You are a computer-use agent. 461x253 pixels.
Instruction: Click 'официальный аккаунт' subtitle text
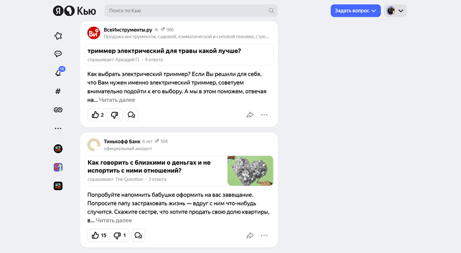pyautogui.click(x=128, y=149)
